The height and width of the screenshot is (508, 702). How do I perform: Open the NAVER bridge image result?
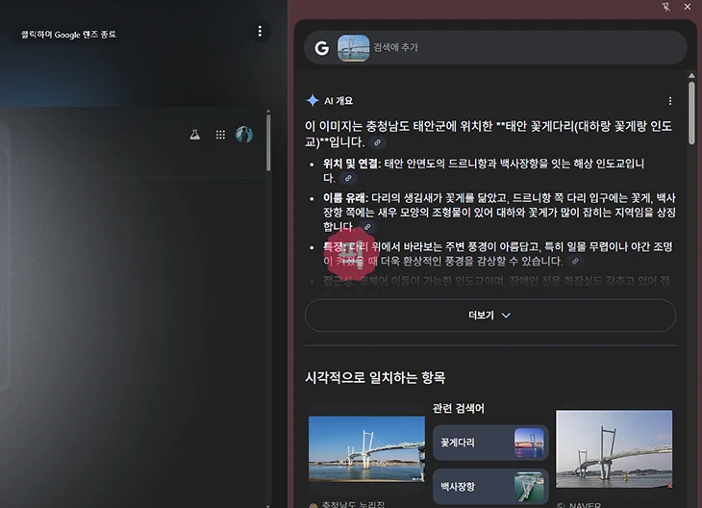point(614,448)
